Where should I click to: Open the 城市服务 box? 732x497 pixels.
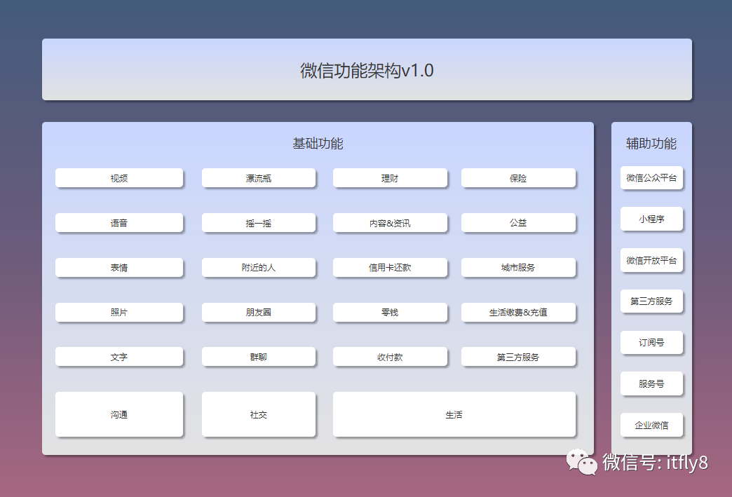click(518, 267)
